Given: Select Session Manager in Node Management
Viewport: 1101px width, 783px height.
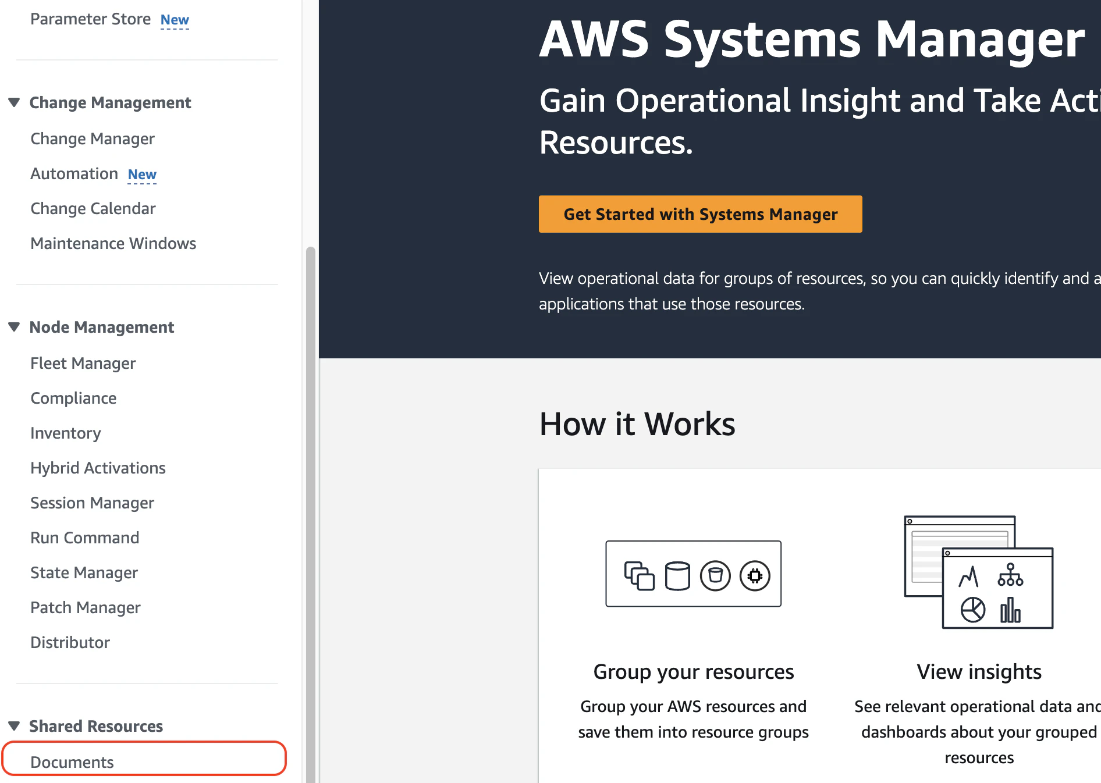Looking at the screenshot, I should [92, 503].
